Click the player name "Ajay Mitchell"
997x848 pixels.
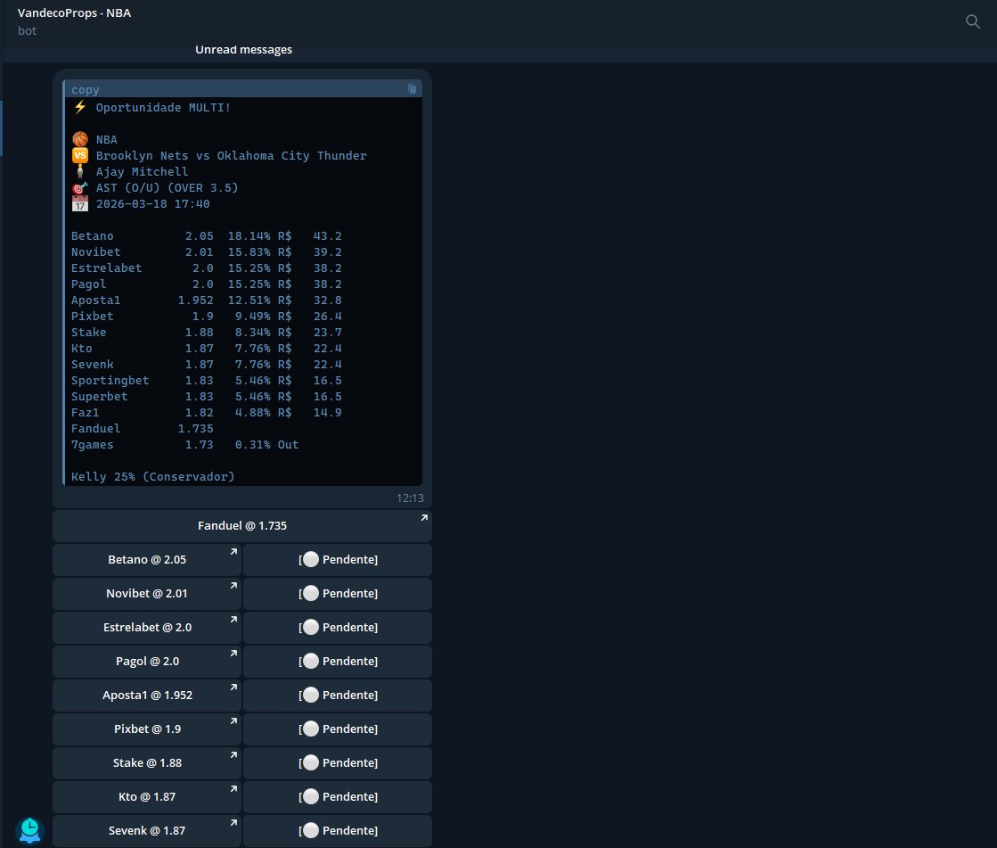coord(142,172)
